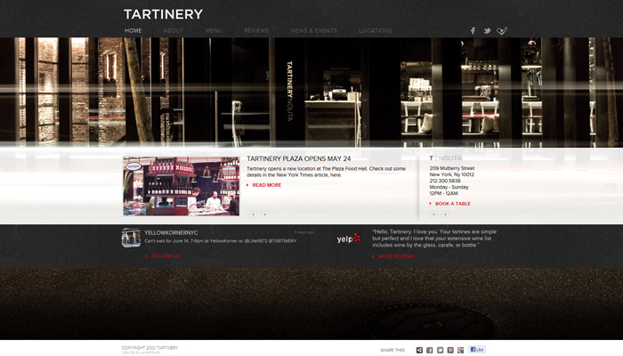Screen dimensions: 623x356
Task: Open the More Reviews link
Action: 396,256
